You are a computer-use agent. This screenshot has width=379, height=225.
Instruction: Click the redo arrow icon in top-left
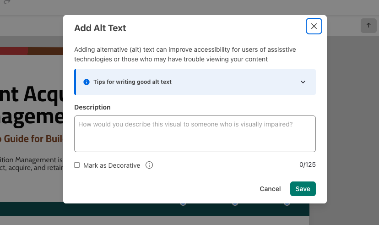pos(6,2)
